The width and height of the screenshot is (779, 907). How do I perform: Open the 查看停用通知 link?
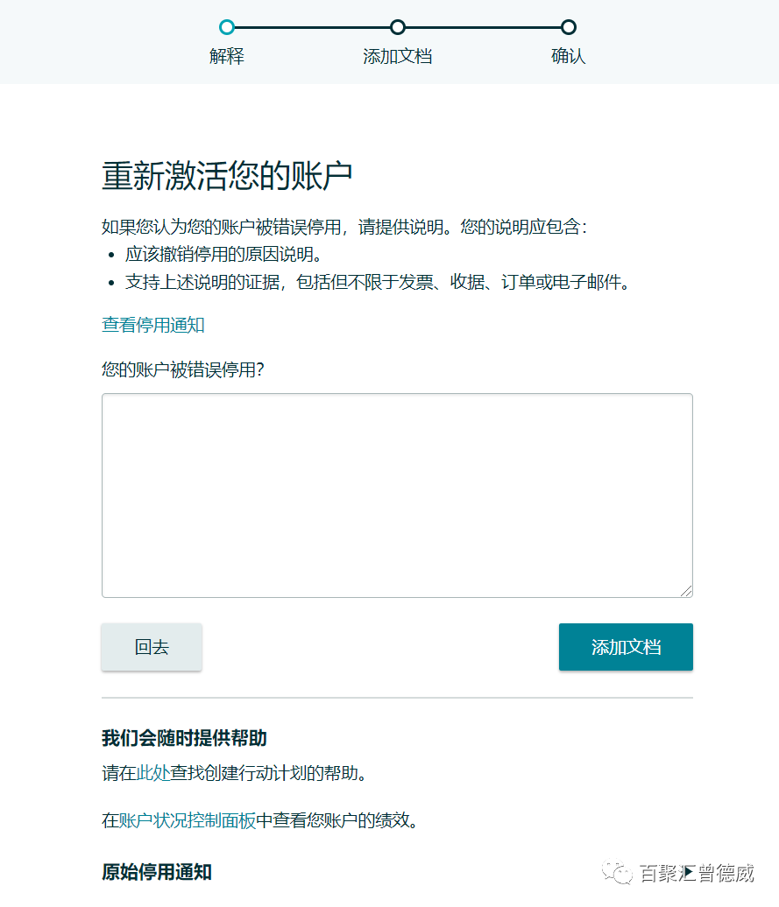(152, 325)
